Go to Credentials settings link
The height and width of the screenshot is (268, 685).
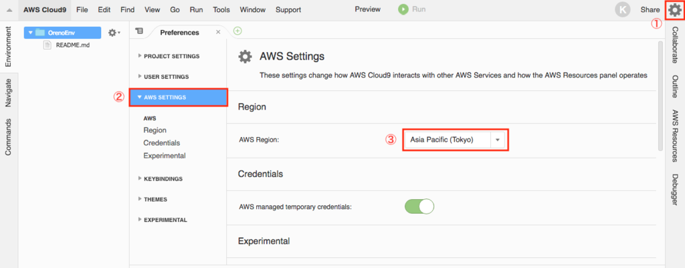tap(161, 143)
